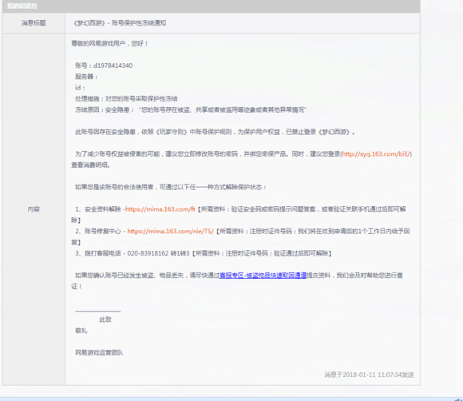
Task: Click the 网易游戏运营团队 signature text
Action: point(99,352)
